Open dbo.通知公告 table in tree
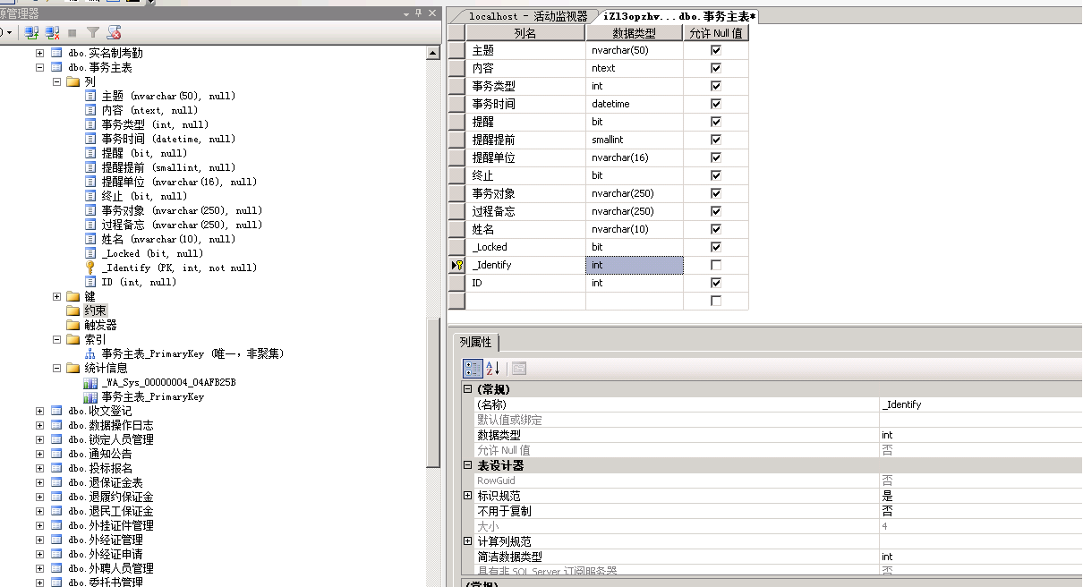Screen dimensions: 1083x587 pos(110,454)
